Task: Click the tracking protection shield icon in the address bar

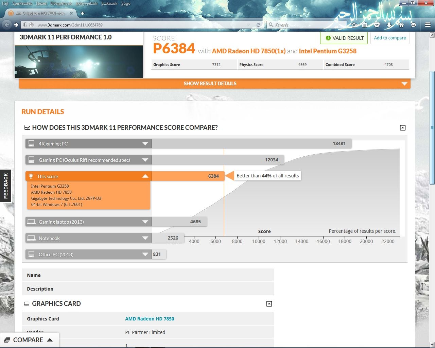Action: tap(25, 25)
